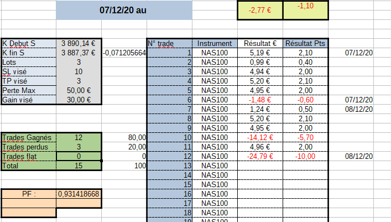Click the percentage cell showing 80,00
This screenshot has width=391, height=222.
pyautogui.click(x=124, y=138)
